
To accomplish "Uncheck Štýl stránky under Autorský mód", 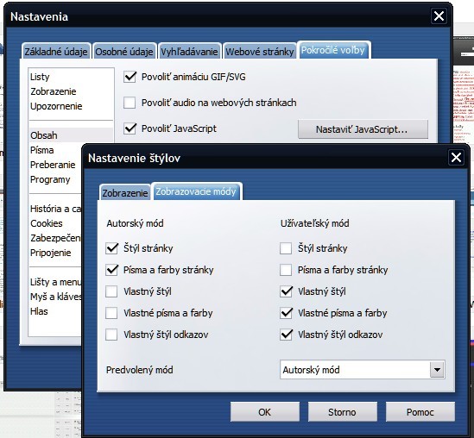I will tap(111, 248).
